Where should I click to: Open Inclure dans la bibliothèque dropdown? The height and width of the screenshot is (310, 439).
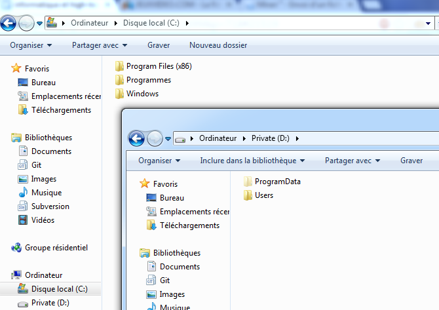click(x=252, y=161)
